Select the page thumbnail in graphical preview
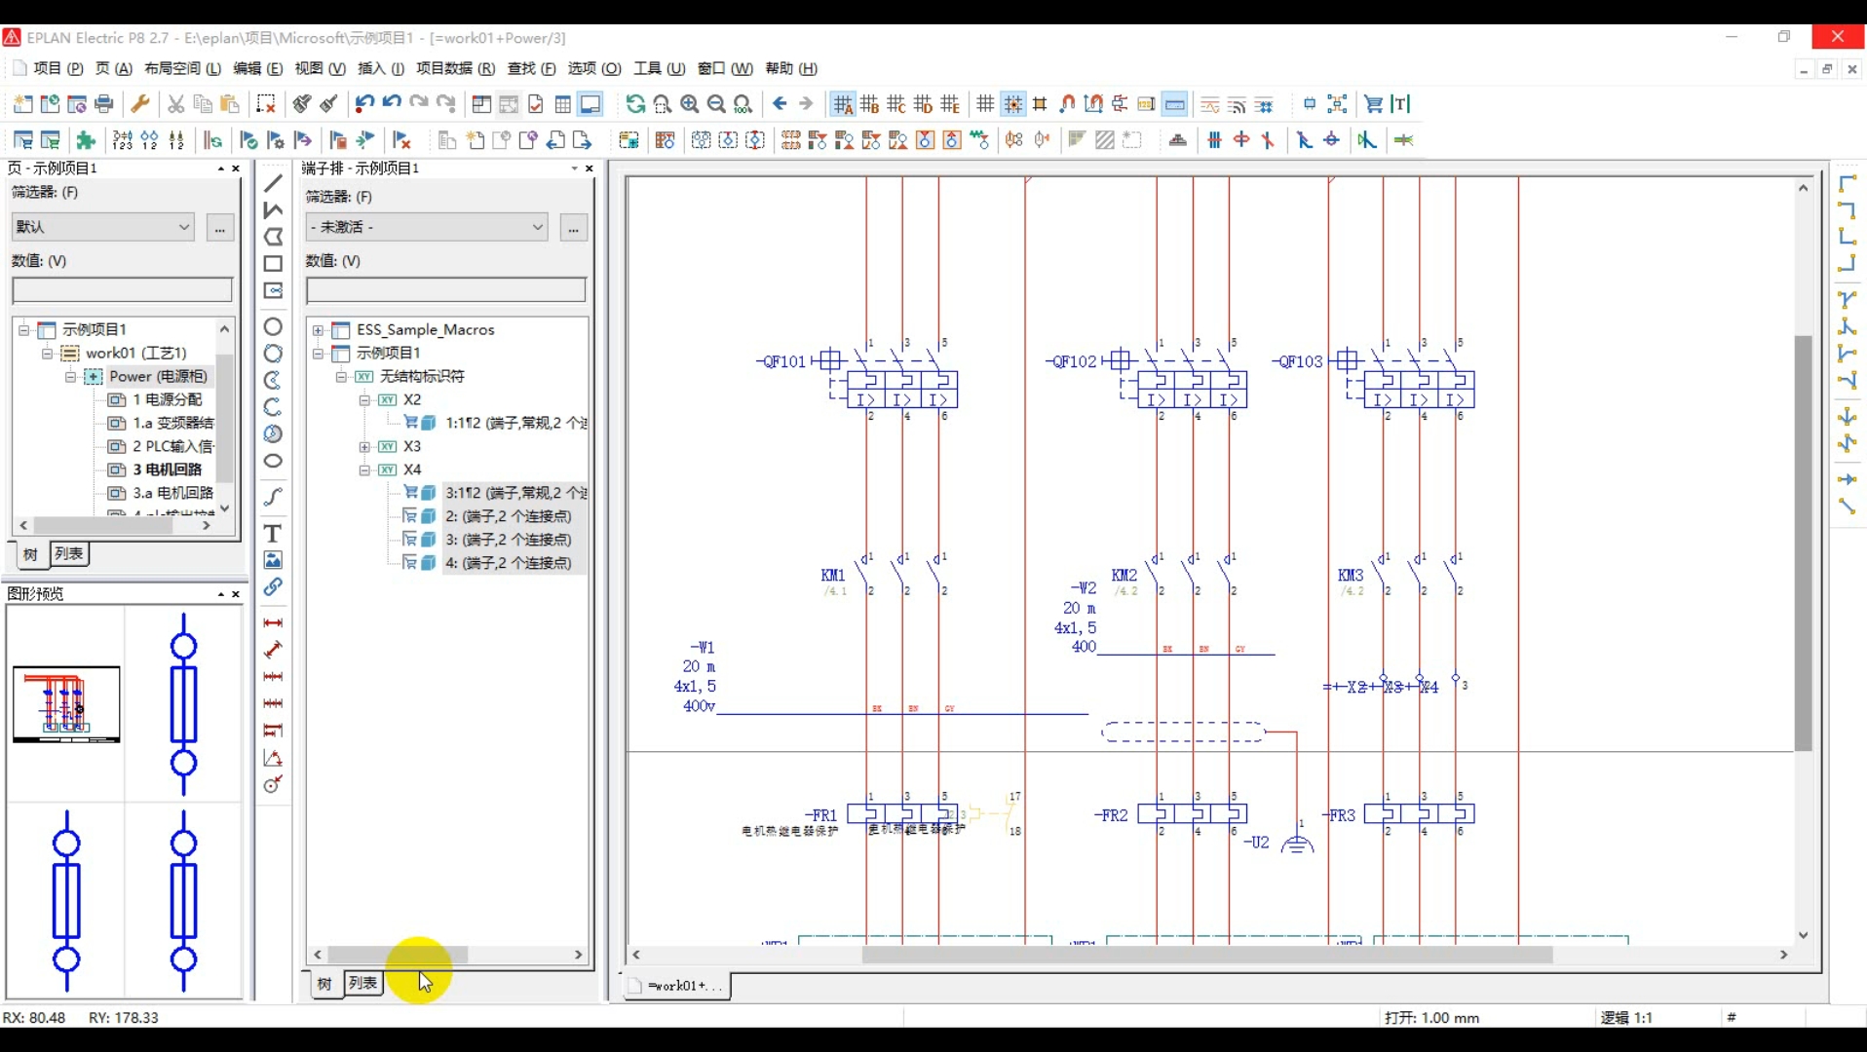The image size is (1867, 1052). [66, 704]
